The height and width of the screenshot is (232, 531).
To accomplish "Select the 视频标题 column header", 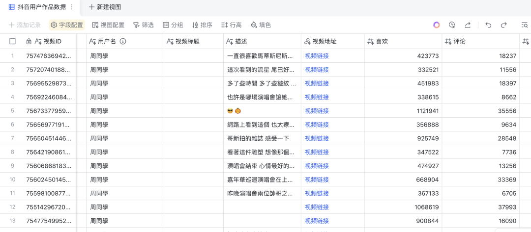I will coord(194,41).
